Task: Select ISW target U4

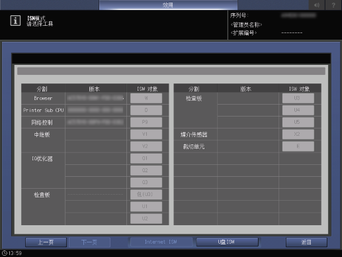Action: click(x=298, y=110)
